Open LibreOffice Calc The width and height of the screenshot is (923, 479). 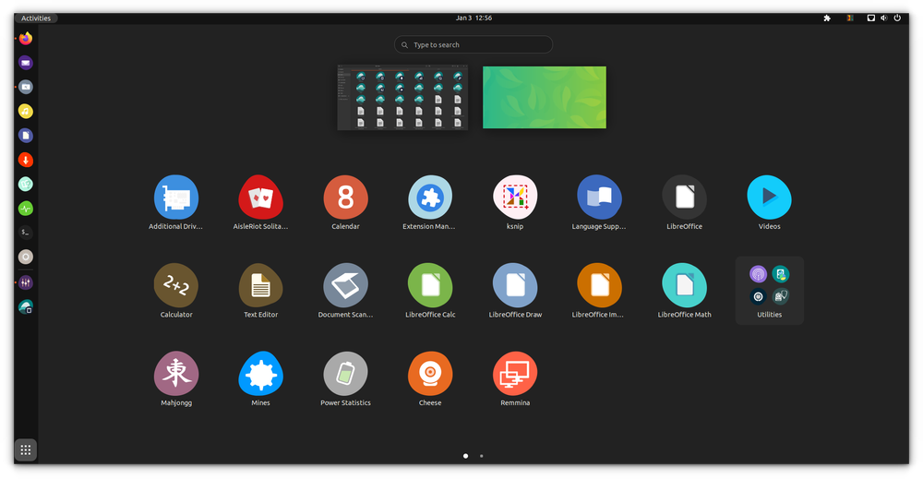430,285
